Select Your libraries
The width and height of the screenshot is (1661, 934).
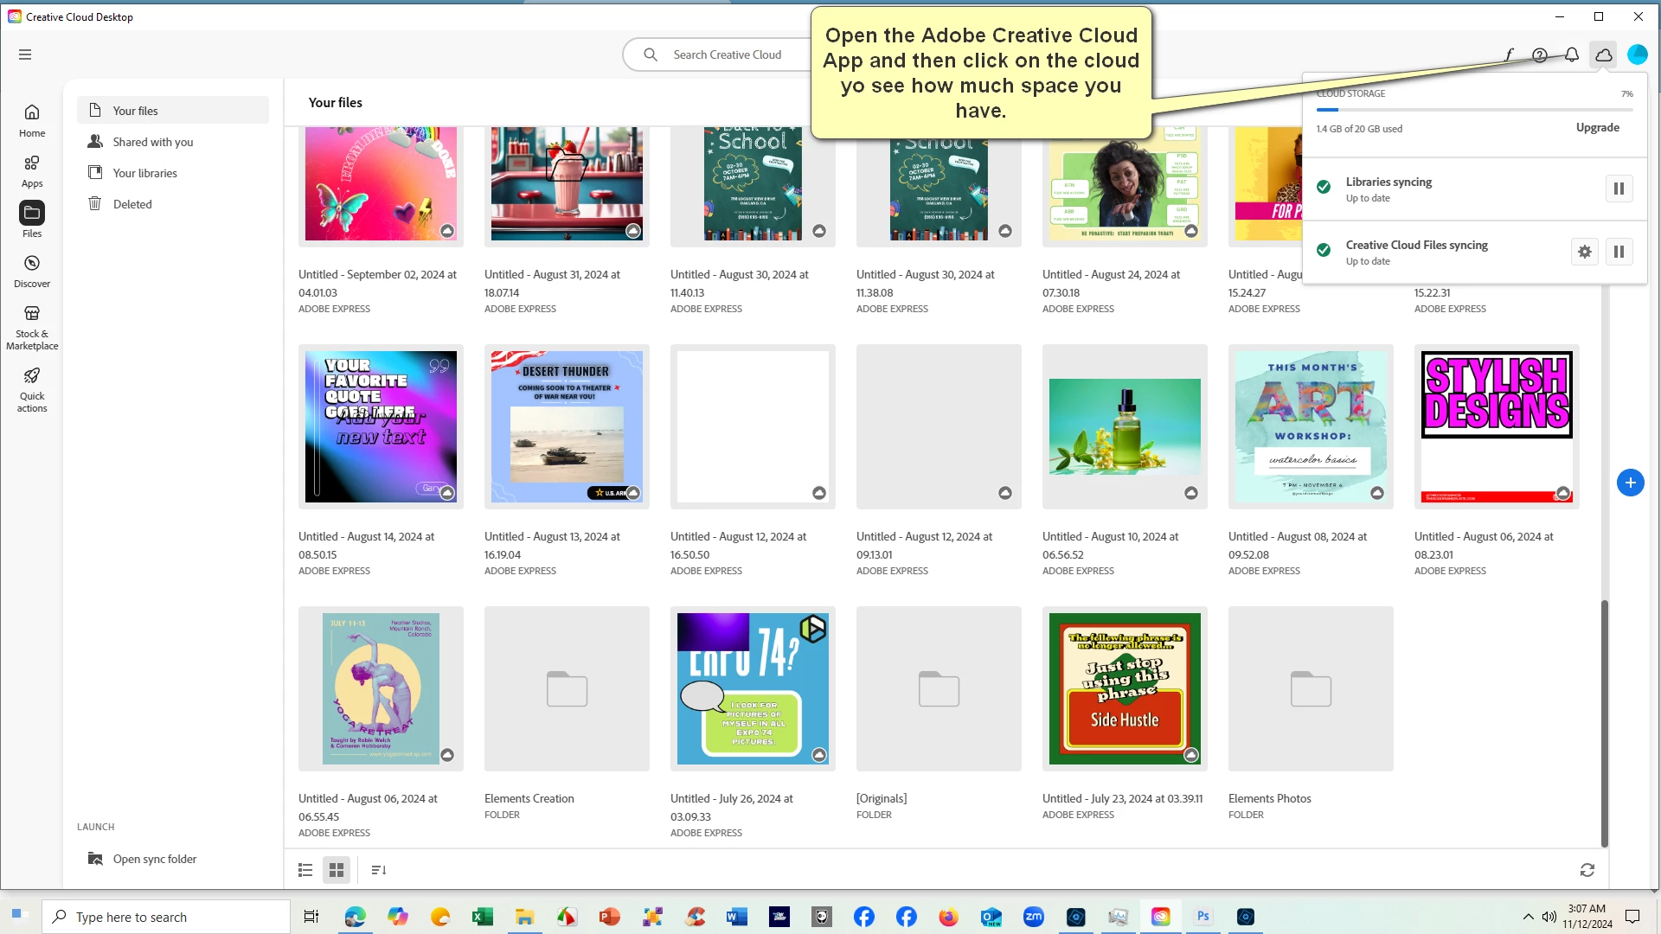point(144,173)
